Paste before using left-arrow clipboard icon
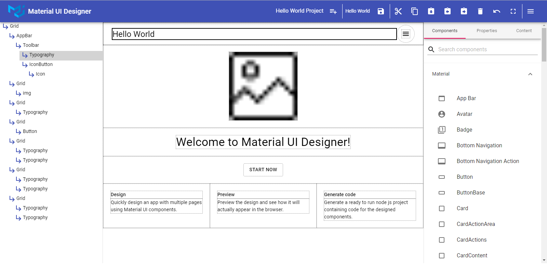 tap(447, 11)
